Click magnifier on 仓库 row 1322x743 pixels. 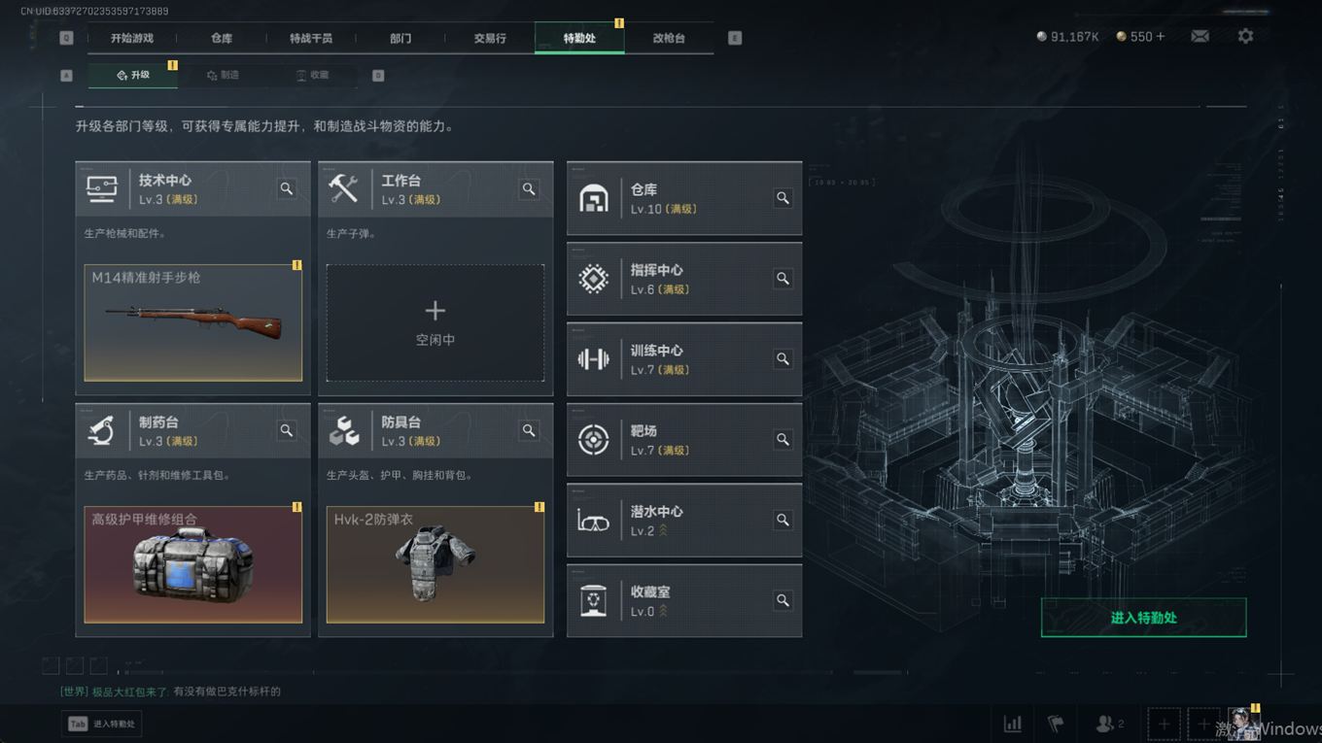click(x=783, y=198)
